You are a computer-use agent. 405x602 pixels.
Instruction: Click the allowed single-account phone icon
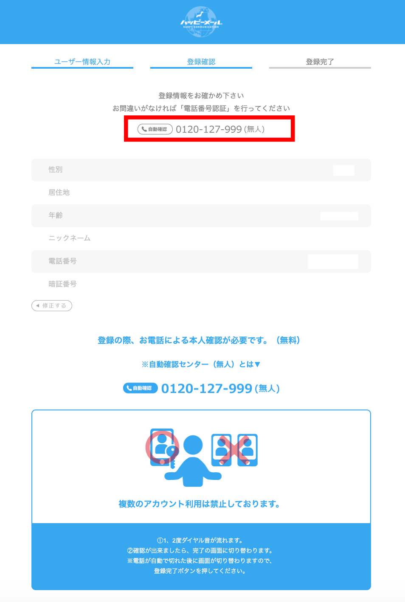pyautogui.click(x=163, y=448)
